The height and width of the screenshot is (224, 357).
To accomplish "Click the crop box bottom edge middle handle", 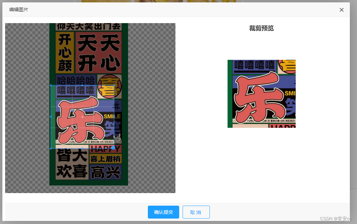I will point(82,148).
